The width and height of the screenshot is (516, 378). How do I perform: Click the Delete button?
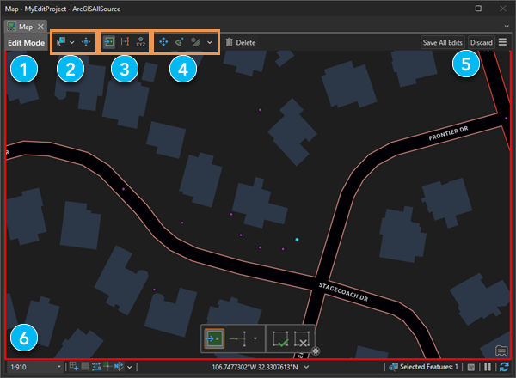pyautogui.click(x=240, y=41)
